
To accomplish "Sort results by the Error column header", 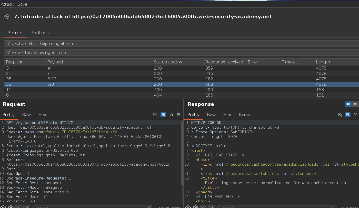I will point(264,62).
